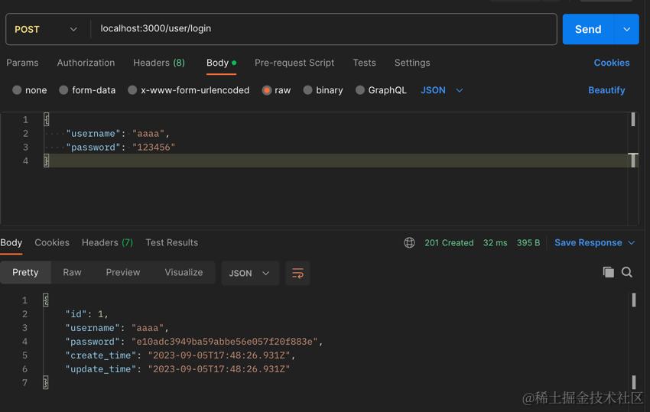Open the request body JSON format dropdown

pyautogui.click(x=442, y=90)
